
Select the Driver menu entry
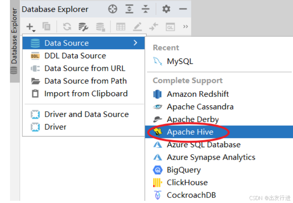click(84, 127)
